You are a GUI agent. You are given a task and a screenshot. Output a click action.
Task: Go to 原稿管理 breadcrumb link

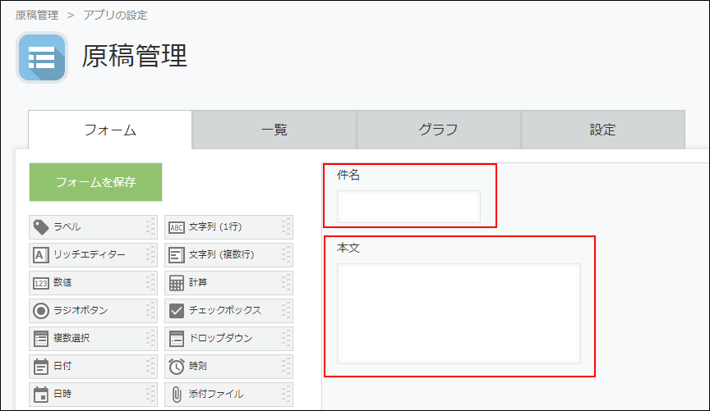[37, 15]
